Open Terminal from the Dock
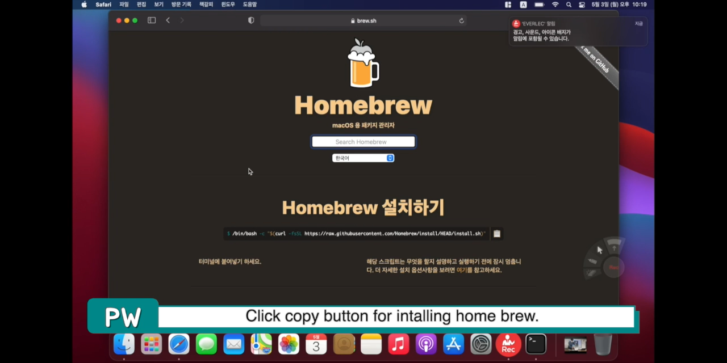The image size is (727, 363). tap(536, 344)
